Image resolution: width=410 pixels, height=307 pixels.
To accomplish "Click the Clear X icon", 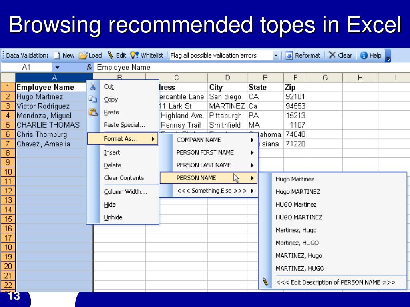I will click(332, 55).
